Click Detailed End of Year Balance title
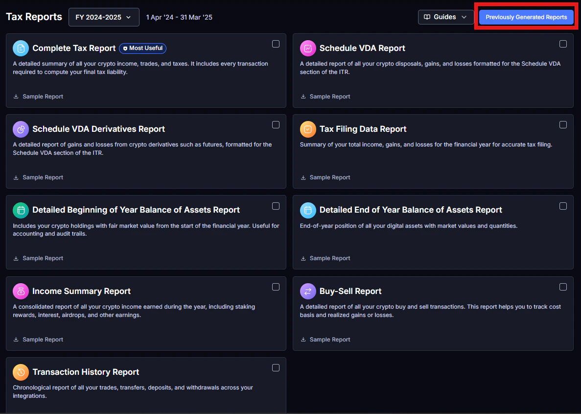581x414 pixels. coord(411,210)
